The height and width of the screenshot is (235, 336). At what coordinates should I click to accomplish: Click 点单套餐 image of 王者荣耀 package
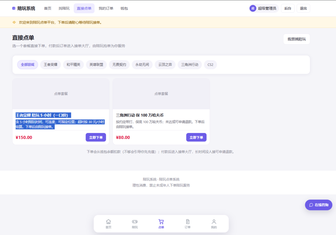coord(61,94)
